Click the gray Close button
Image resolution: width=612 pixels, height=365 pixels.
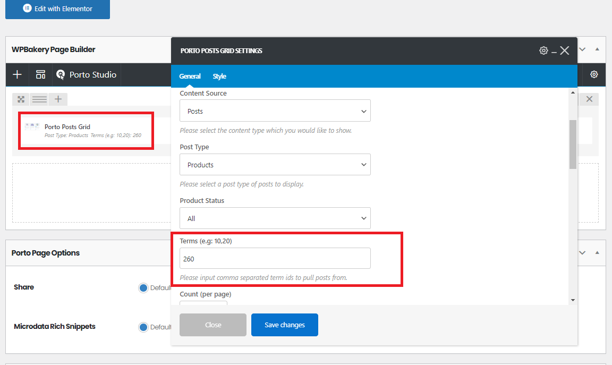pos(213,325)
